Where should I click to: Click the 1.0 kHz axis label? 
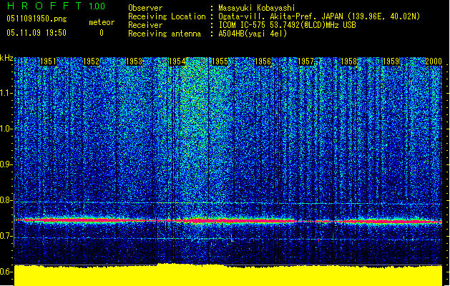[6, 129]
